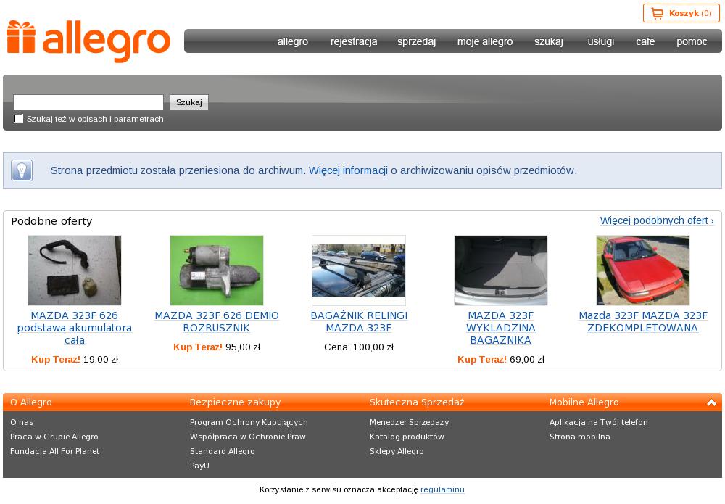Open Współpraca w Ochronie Praw link
The image size is (725, 504).
tap(247, 437)
